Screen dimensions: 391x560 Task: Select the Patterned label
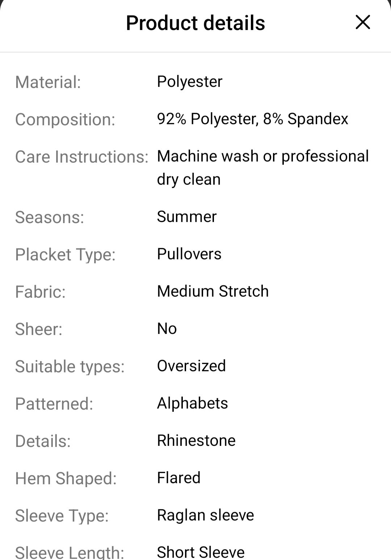pyautogui.click(x=54, y=404)
